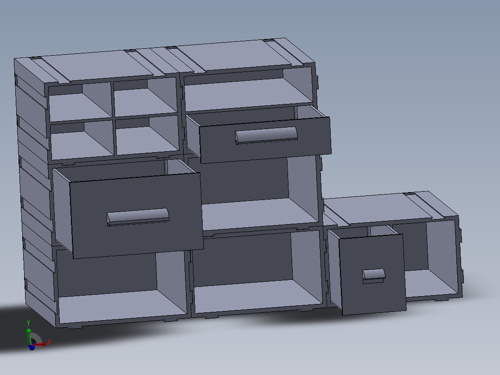Select the upper-right wide drawer front
The image size is (500, 375).
(265, 140)
